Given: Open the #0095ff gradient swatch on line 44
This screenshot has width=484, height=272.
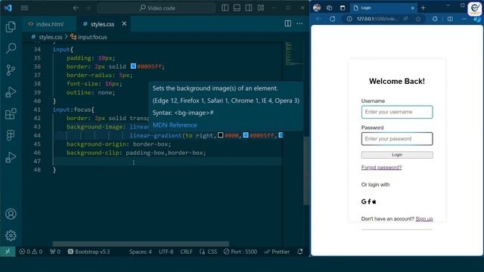Looking at the screenshot, I should pos(246,135).
